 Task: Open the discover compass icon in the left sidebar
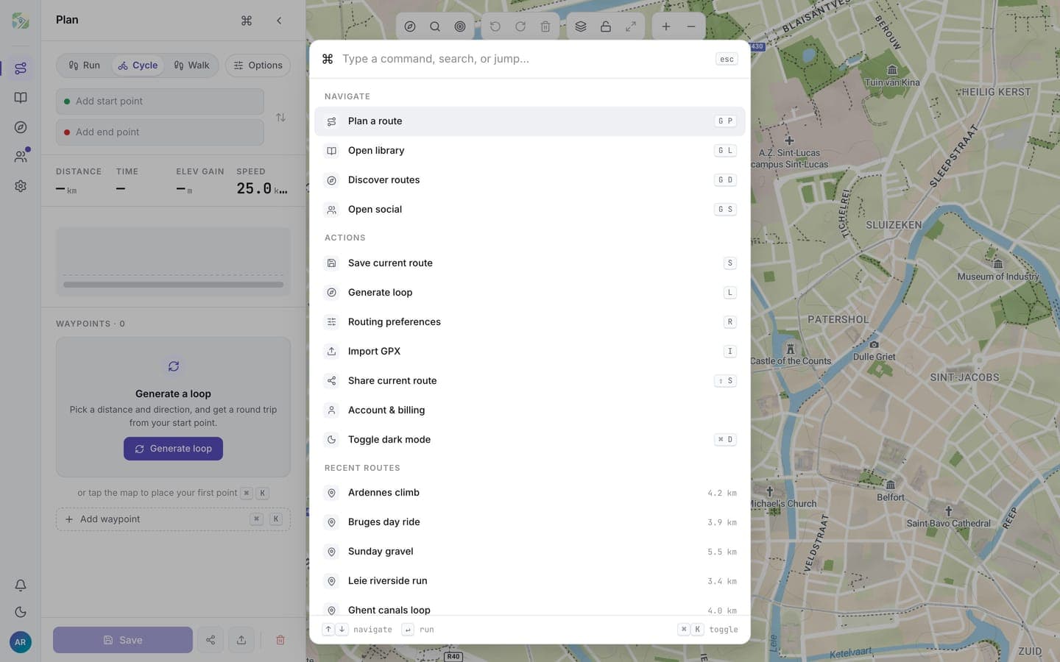click(x=21, y=127)
